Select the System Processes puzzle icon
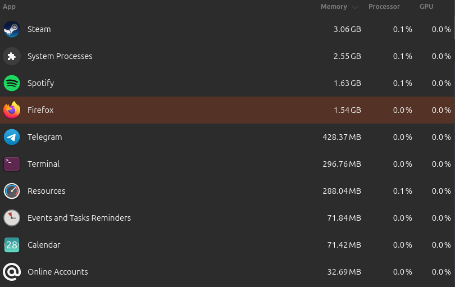 coord(12,56)
